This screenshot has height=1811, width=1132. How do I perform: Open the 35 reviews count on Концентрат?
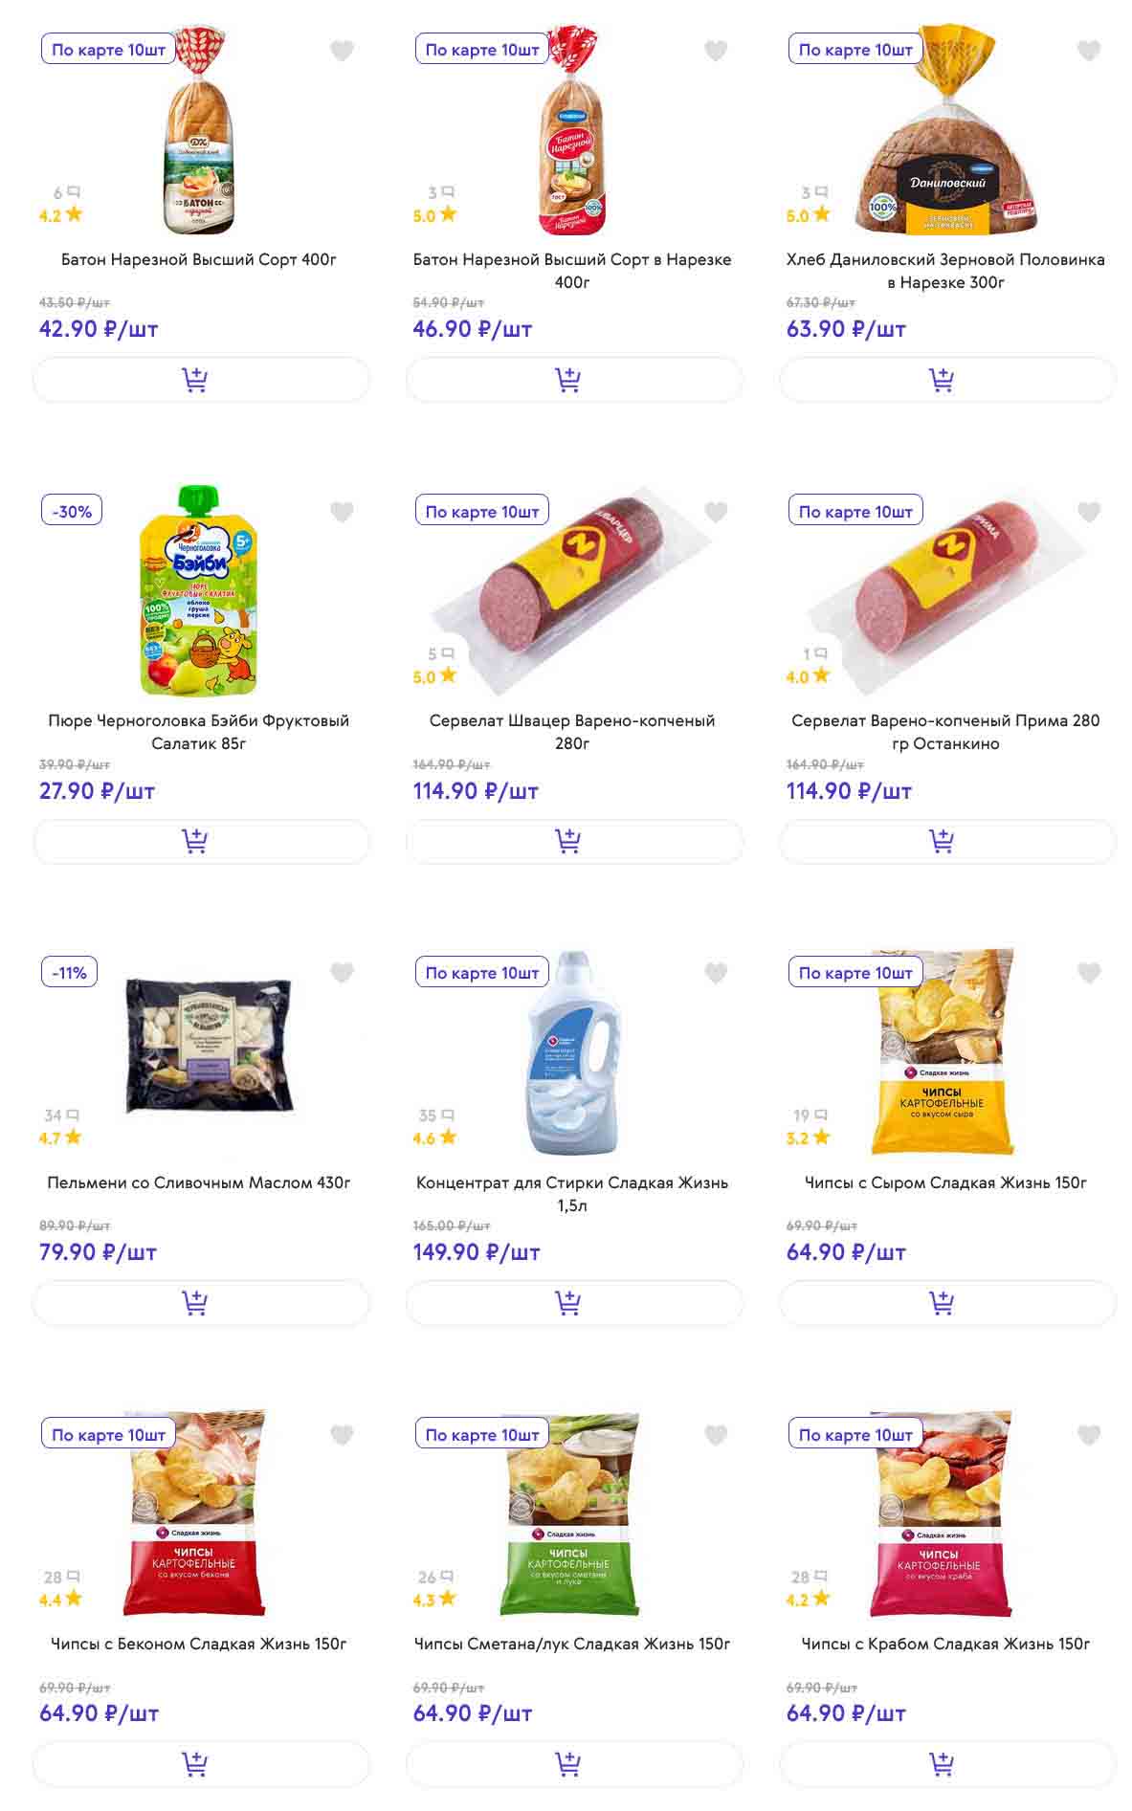pyautogui.click(x=435, y=1115)
